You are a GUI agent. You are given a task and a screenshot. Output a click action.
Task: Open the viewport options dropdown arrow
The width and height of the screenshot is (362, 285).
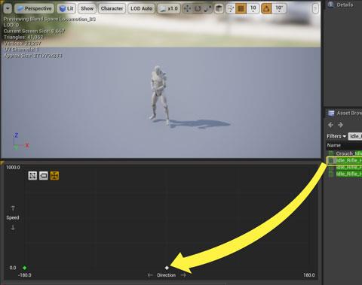click(x=8, y=9)
